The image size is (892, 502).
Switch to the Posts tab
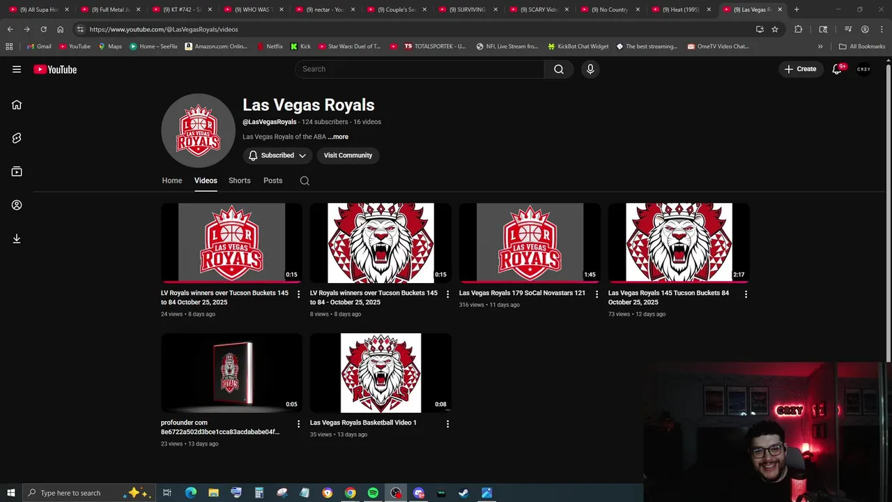coord(272,181)
